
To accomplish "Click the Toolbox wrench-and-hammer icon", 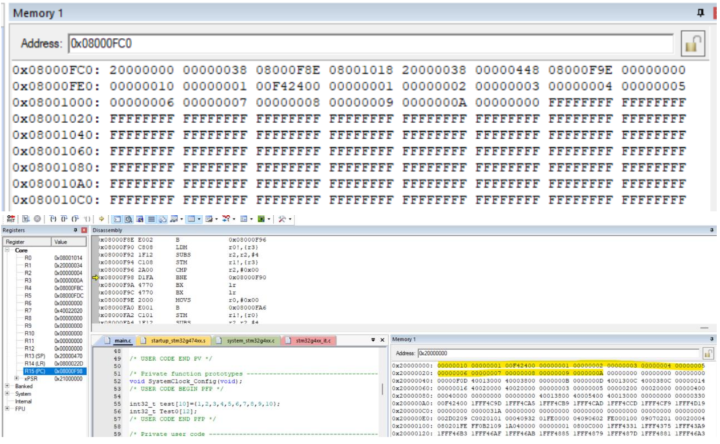I will coord(282,219).
